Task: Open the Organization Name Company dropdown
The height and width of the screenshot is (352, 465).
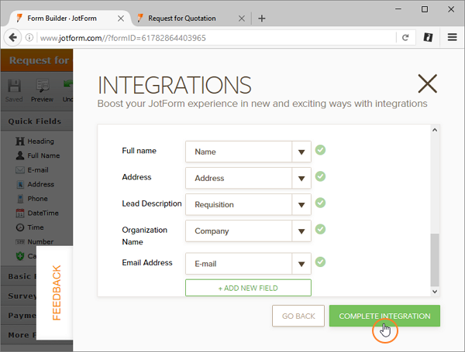Action: click(x=301, y=231)
